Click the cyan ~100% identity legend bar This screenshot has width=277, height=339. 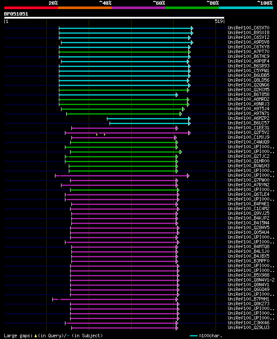246,8
